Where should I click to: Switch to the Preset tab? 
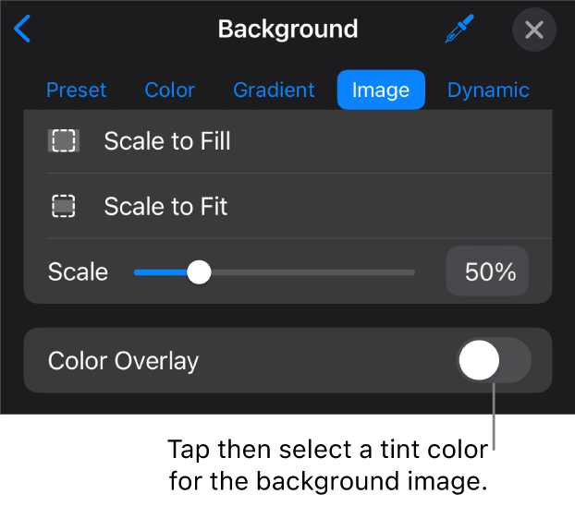[x=76, y=90]
